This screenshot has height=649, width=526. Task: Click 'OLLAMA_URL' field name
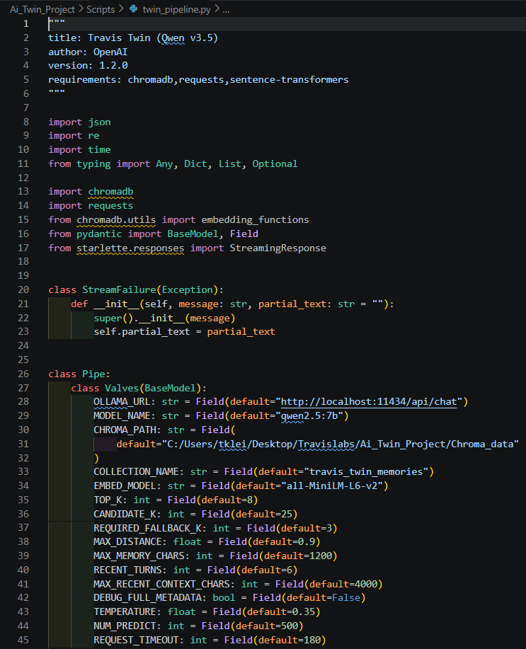point(122,402)
